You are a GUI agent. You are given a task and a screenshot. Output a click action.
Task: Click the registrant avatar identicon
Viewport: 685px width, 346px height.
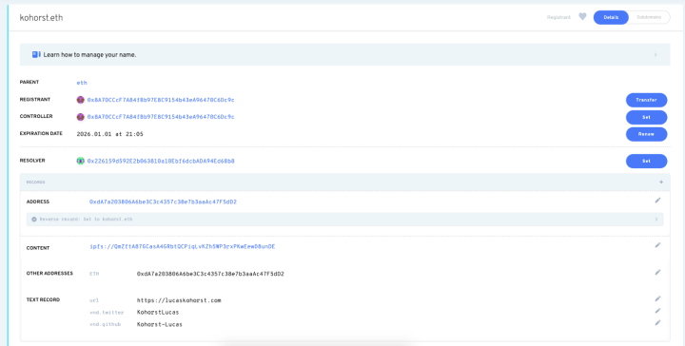tap(80, 100)
